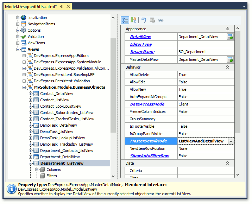Click the Categorized view toolbar icon
Screen dimensions: 252x204
tap(125, 20)
